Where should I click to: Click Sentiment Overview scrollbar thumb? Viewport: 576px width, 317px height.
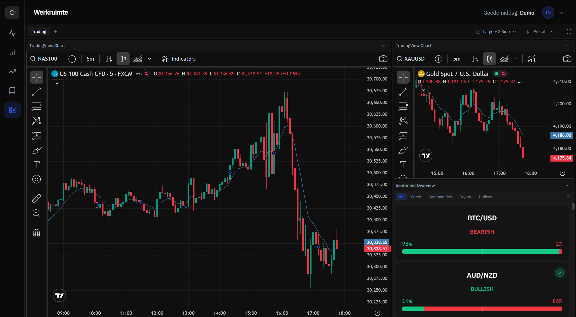point(573,206)
